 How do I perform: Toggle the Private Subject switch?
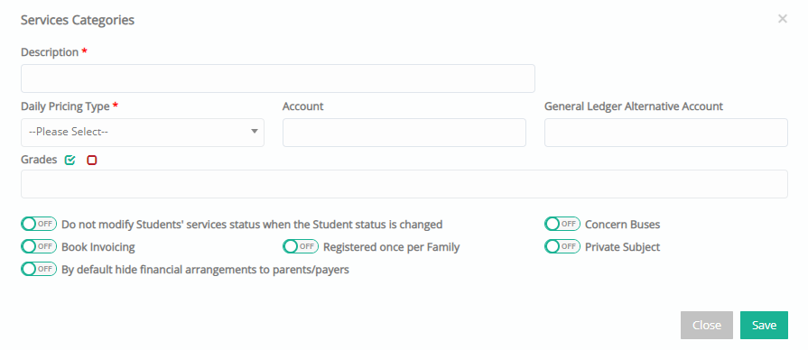click(562, 246)
